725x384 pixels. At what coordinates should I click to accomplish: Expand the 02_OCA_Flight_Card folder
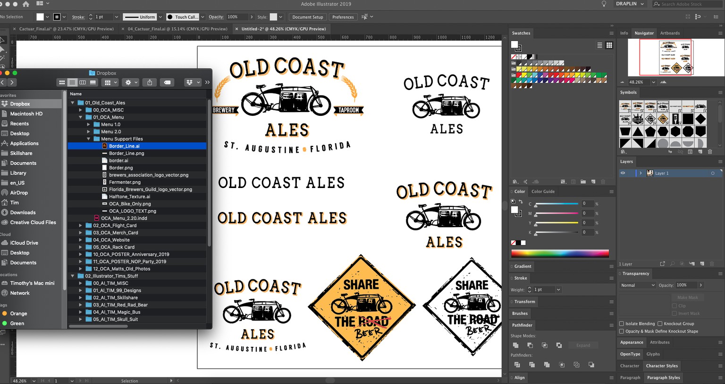point(80,226)
